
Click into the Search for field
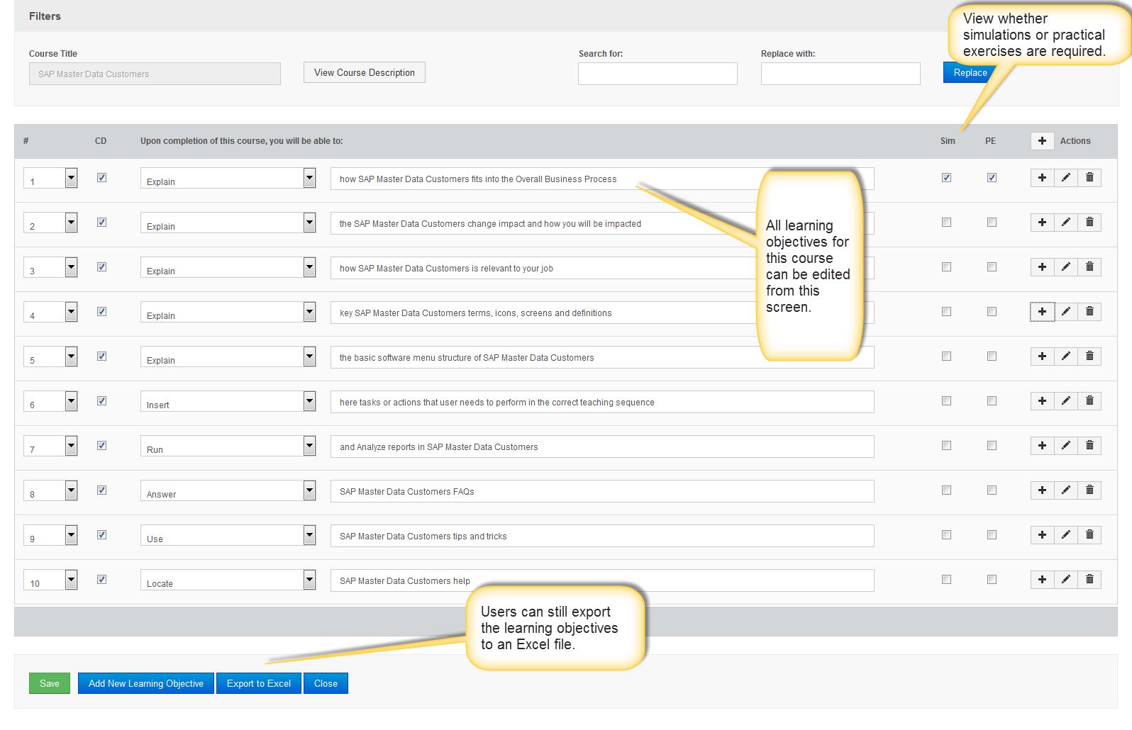(x=657, y=74)
